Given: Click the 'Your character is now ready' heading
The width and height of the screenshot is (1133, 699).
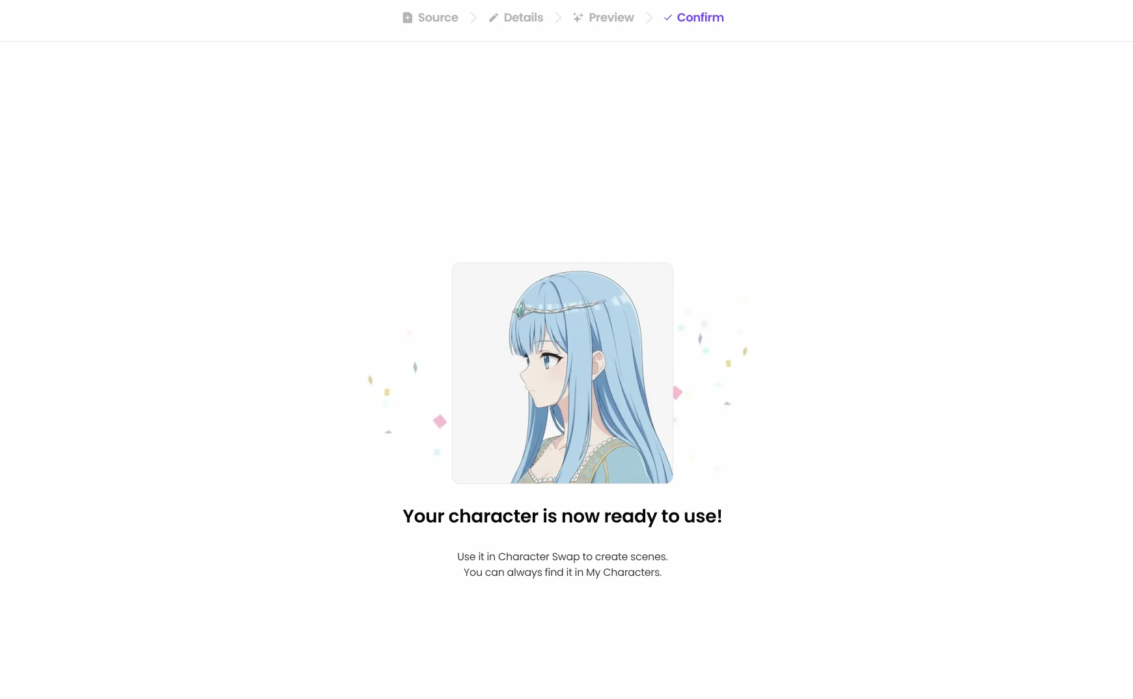Looking at the screenshot, I should tap(563, 516).
